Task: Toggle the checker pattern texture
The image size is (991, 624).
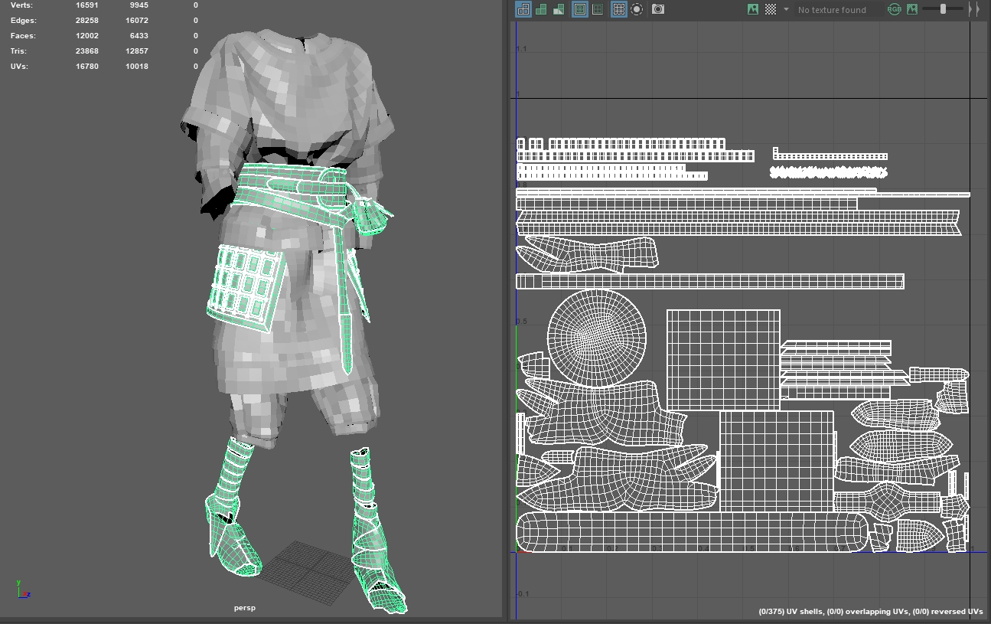Action: 771,9
